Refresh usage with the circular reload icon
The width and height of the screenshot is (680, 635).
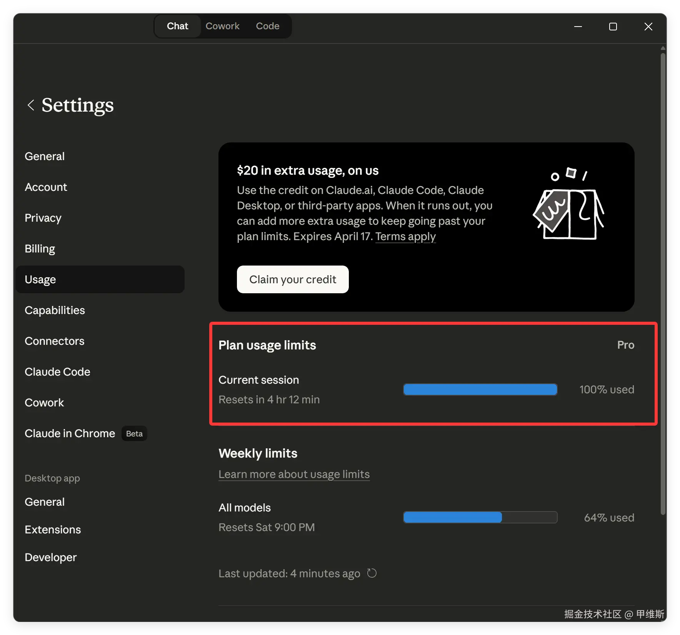pyautogui.click(x=372, y=573)
